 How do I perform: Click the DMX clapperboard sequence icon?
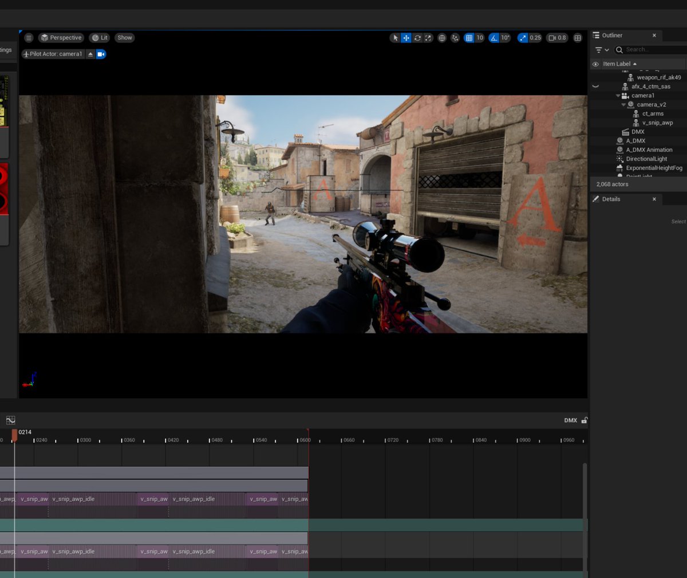pos(625,132)
